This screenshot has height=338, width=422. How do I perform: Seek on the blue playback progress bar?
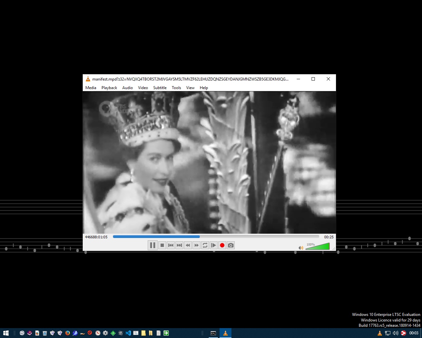216,237
